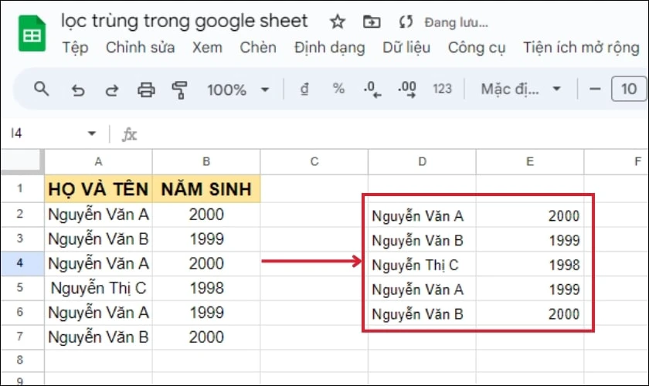The width and height of the screenshot is (649, 386).
Task: Open the Định dạng menu
Action: coord(329,48)
